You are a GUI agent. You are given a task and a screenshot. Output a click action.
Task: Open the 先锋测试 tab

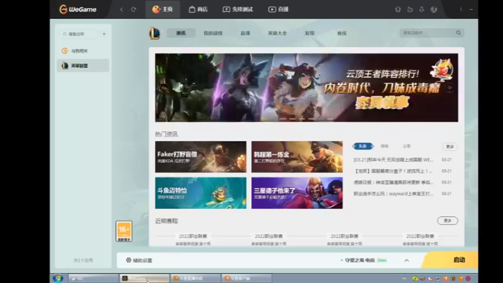(x=238, y=9)
